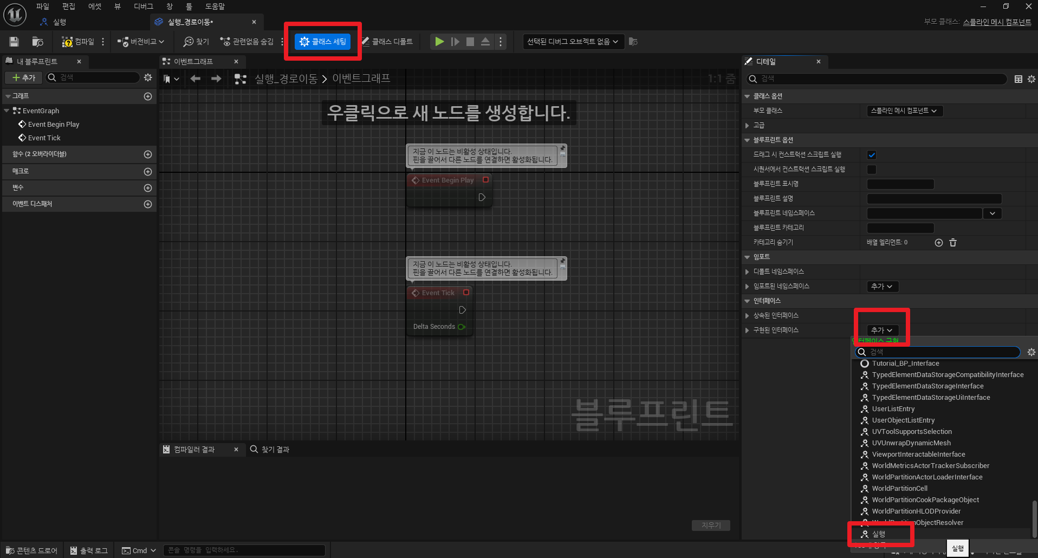Open 구현된 인터페이스 추가 dropdown
The image size is (1038, 558).
(882, 330)
